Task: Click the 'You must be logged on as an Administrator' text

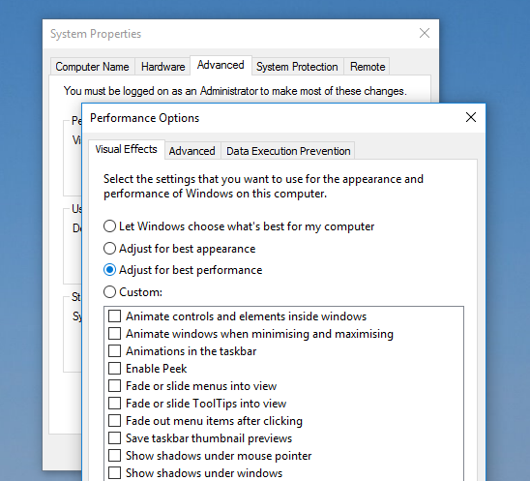Action: pyautogui.click(x=235, y=91)
